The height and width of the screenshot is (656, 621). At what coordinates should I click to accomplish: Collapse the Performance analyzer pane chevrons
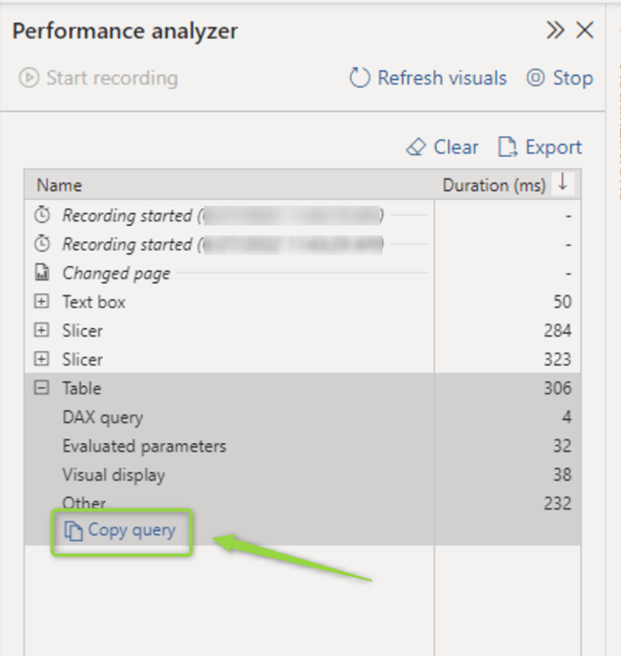coord(555,30)
